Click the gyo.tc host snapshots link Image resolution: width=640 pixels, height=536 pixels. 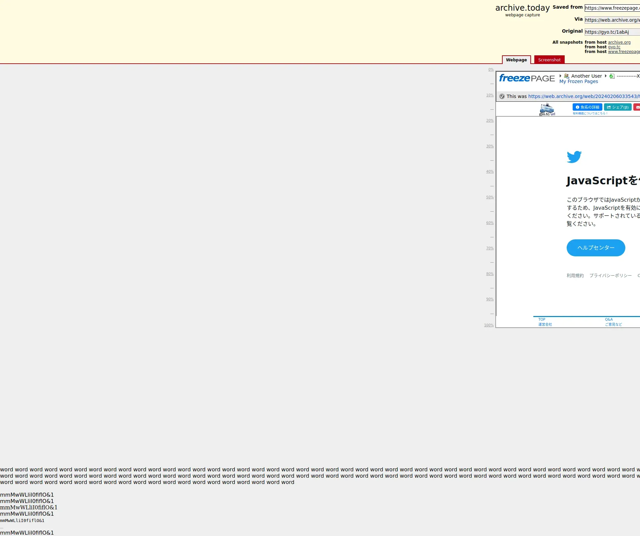click(614, 47)
